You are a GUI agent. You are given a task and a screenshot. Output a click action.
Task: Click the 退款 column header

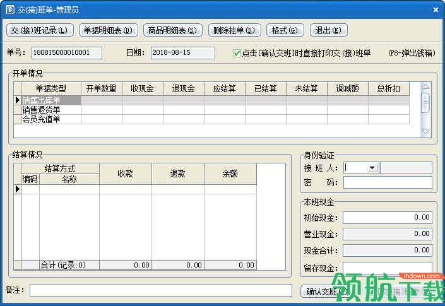(178, 174)
